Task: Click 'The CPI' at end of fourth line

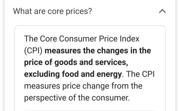Action: (x=140, y=74)
